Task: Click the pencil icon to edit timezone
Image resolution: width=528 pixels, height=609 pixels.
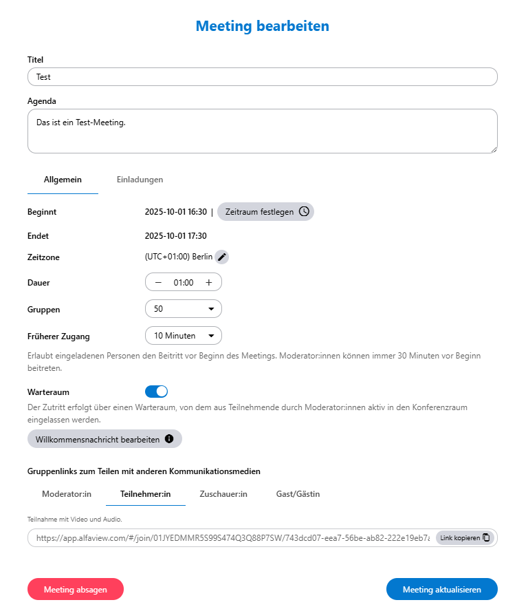Action: click(x=221, y=257)
